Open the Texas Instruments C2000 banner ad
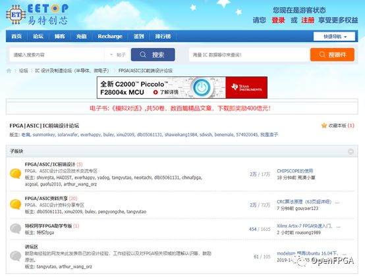 (x=182, y=88)
